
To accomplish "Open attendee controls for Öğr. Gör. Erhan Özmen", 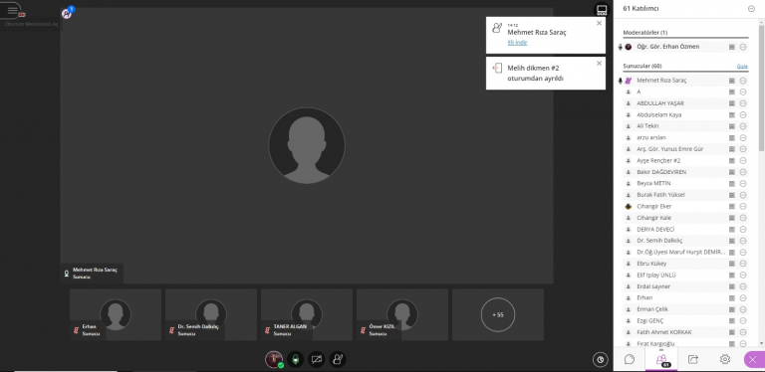I will 743,47.
